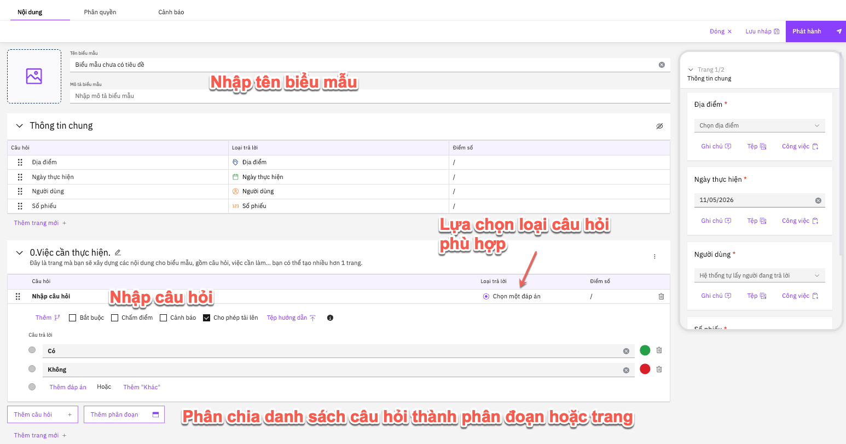Viewport: 846px width, 444px height.
Task: Delete the Có answer option
Action: pyautogui.click(x=659, y=350)
